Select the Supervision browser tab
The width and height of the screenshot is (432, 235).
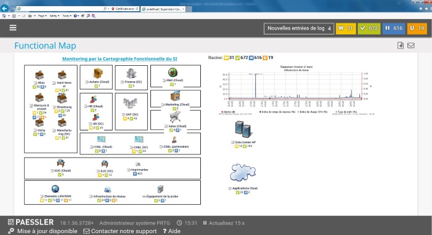coord(163,9)
